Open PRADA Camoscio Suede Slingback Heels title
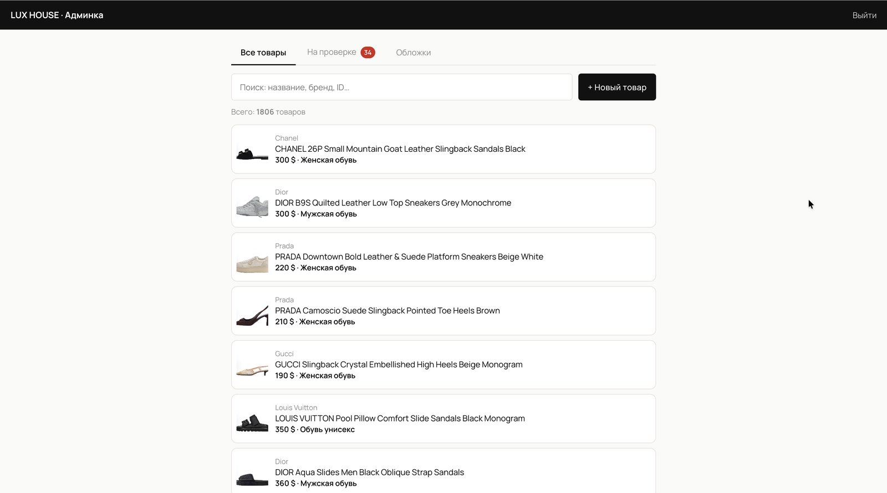 pyautogui.click(x=388, y=311)
